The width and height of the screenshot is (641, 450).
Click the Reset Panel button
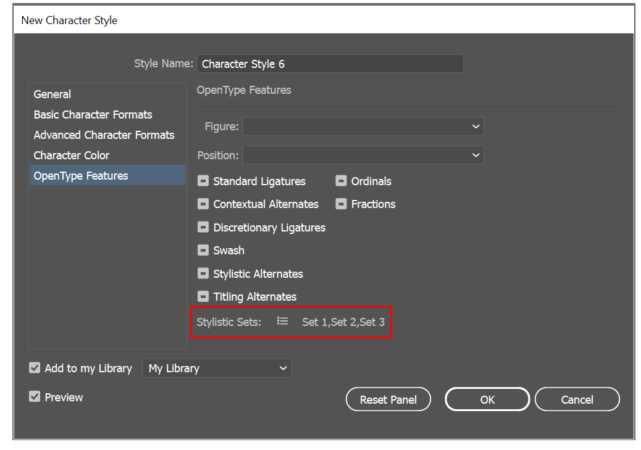(x=388, y=399)
